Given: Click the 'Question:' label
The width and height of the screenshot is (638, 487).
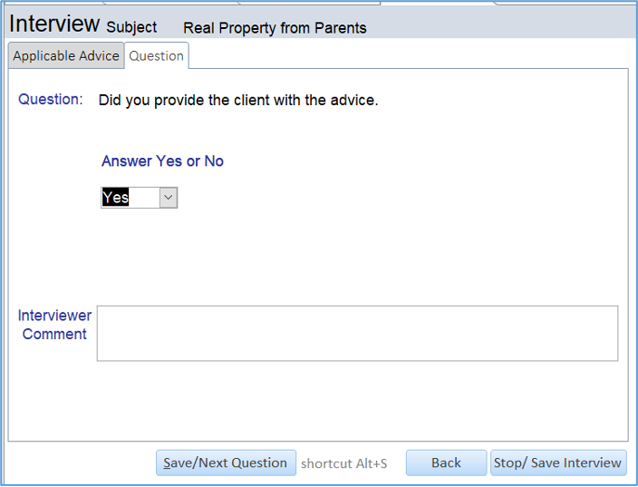Looking at the screenshot, I should pyautogui.click(x=51, y=99).
